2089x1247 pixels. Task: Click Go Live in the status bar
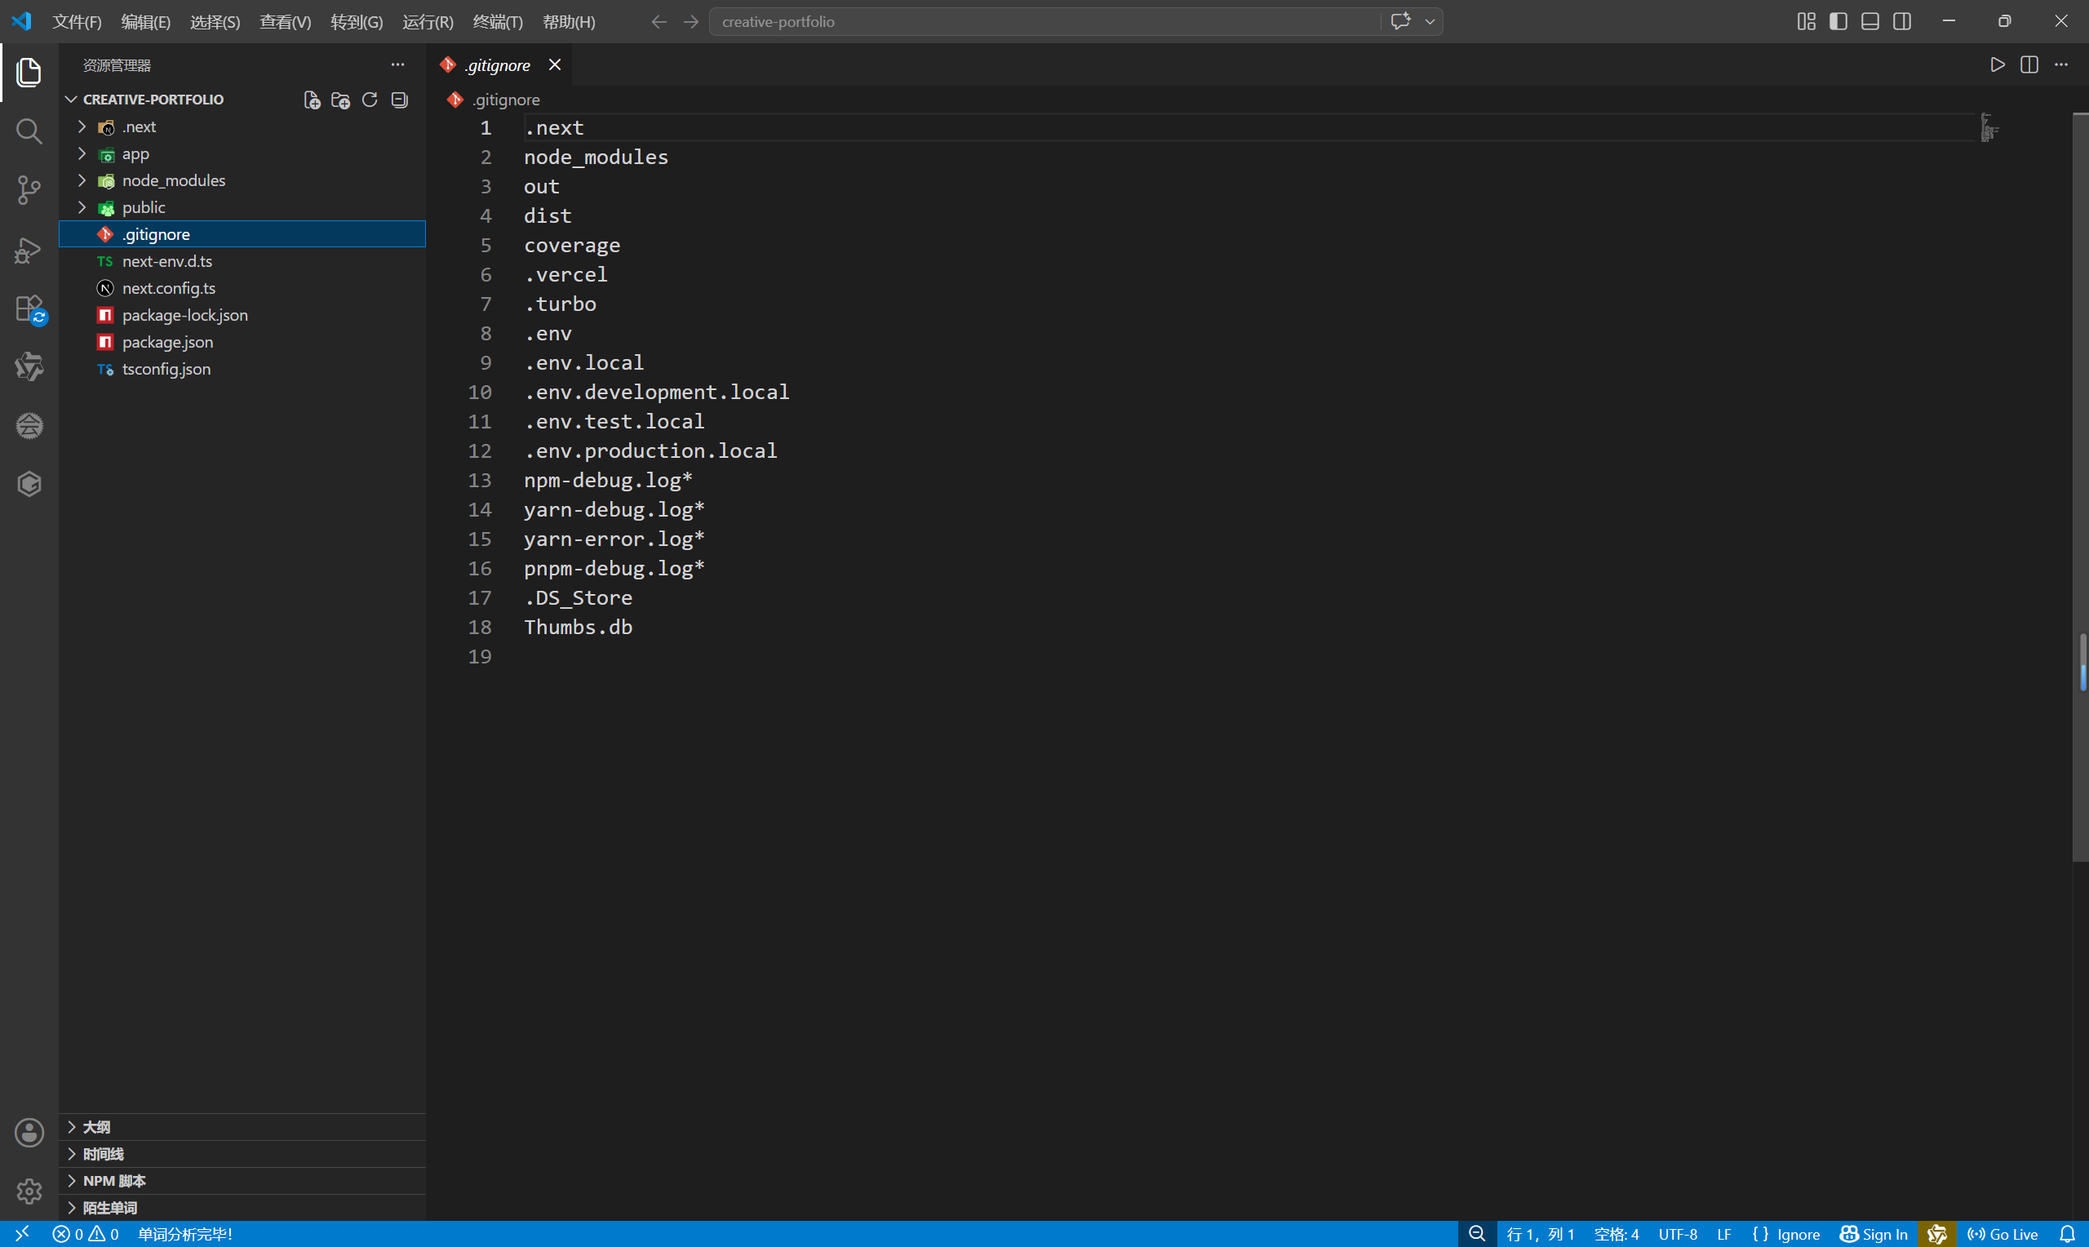click(x=2003, y=1234)
